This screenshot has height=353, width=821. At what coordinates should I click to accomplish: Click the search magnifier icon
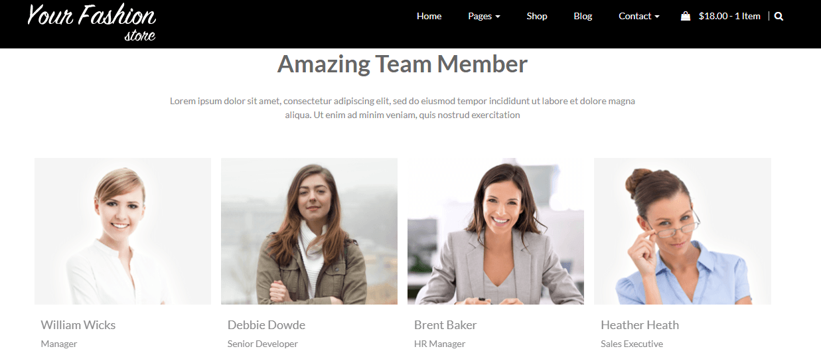(779, 17)
